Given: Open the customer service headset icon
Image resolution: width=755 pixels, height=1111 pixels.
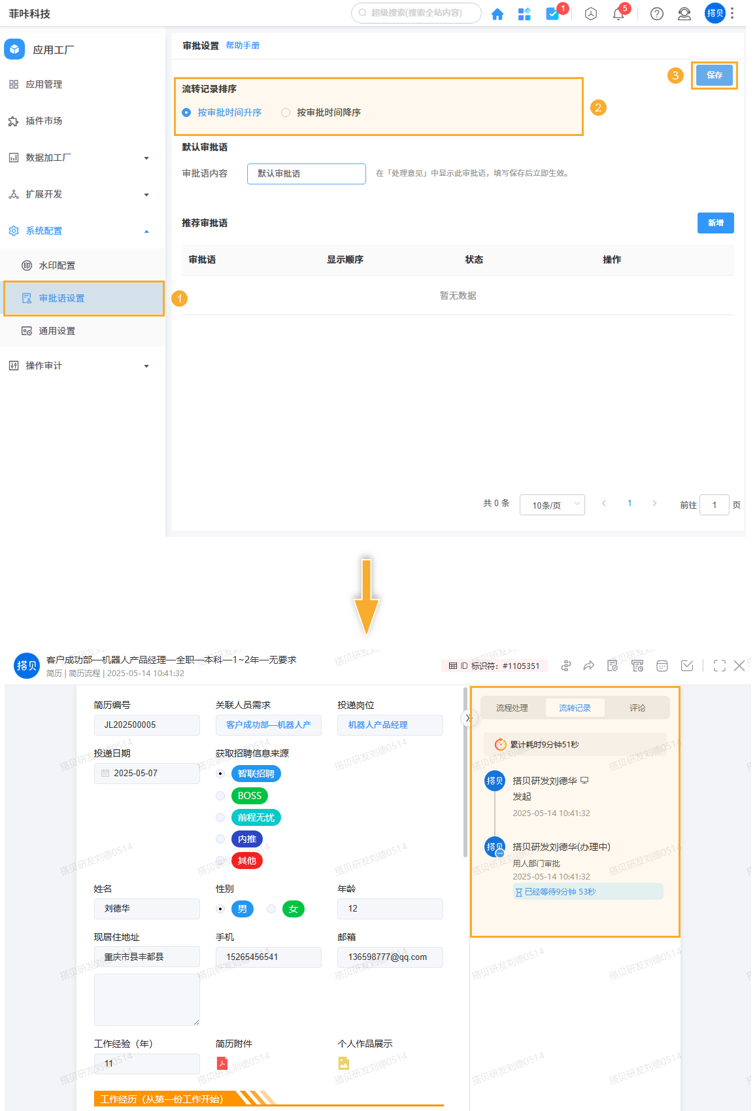Looking at the screenshot, I should click(684, 14).
